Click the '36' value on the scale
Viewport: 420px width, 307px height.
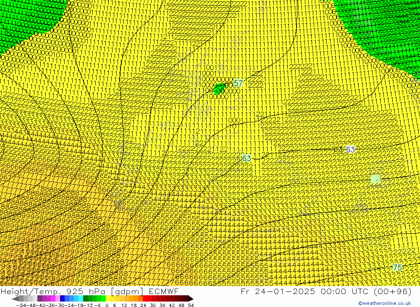click(x=162, y=305)
